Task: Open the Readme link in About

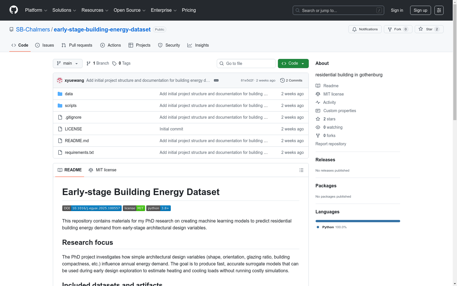Action: [327, 86]
